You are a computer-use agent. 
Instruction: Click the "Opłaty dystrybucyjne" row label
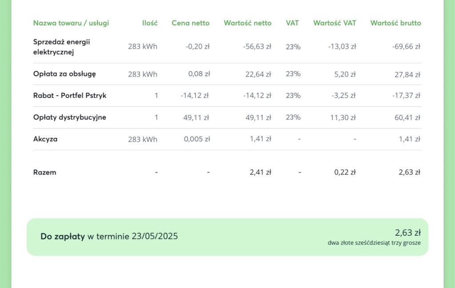(70, 117)
